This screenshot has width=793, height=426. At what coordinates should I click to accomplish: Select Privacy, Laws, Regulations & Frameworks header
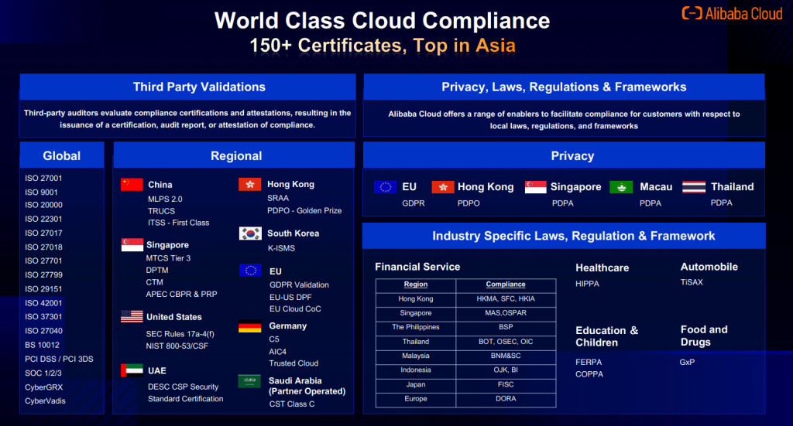pyautogui.click(x=564, y=87)
